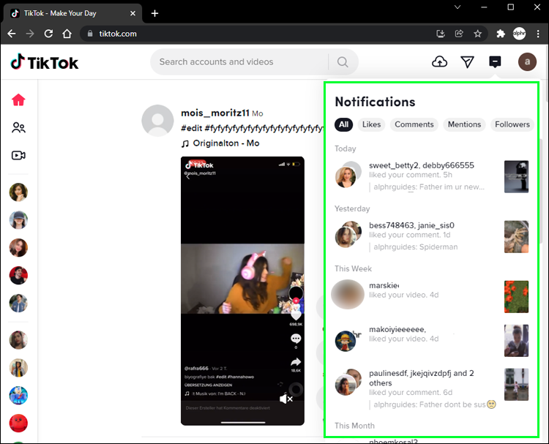The height and width of the screenshot is (444, 549).
Task: Click the install app icon in address bar
Action: [441, 34]
